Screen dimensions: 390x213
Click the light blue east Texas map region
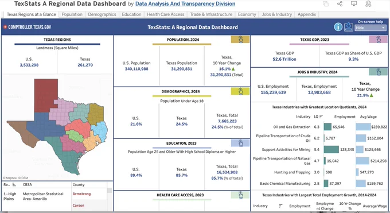pos(100,131)
